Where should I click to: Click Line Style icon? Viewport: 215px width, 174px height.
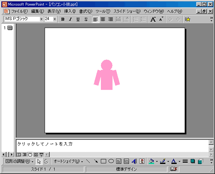click(185, 161)
